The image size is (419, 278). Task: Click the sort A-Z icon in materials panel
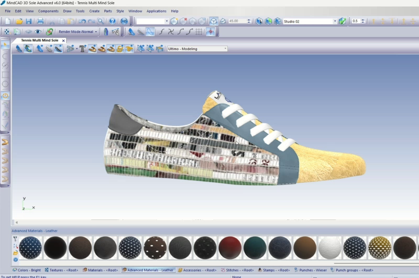tap(15, 246)
